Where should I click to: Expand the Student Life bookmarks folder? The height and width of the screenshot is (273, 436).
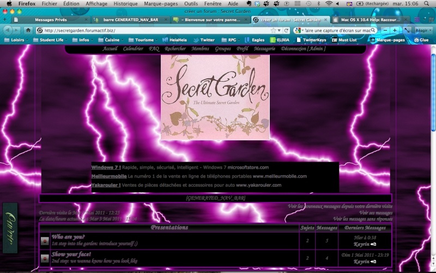coord(50,40)
